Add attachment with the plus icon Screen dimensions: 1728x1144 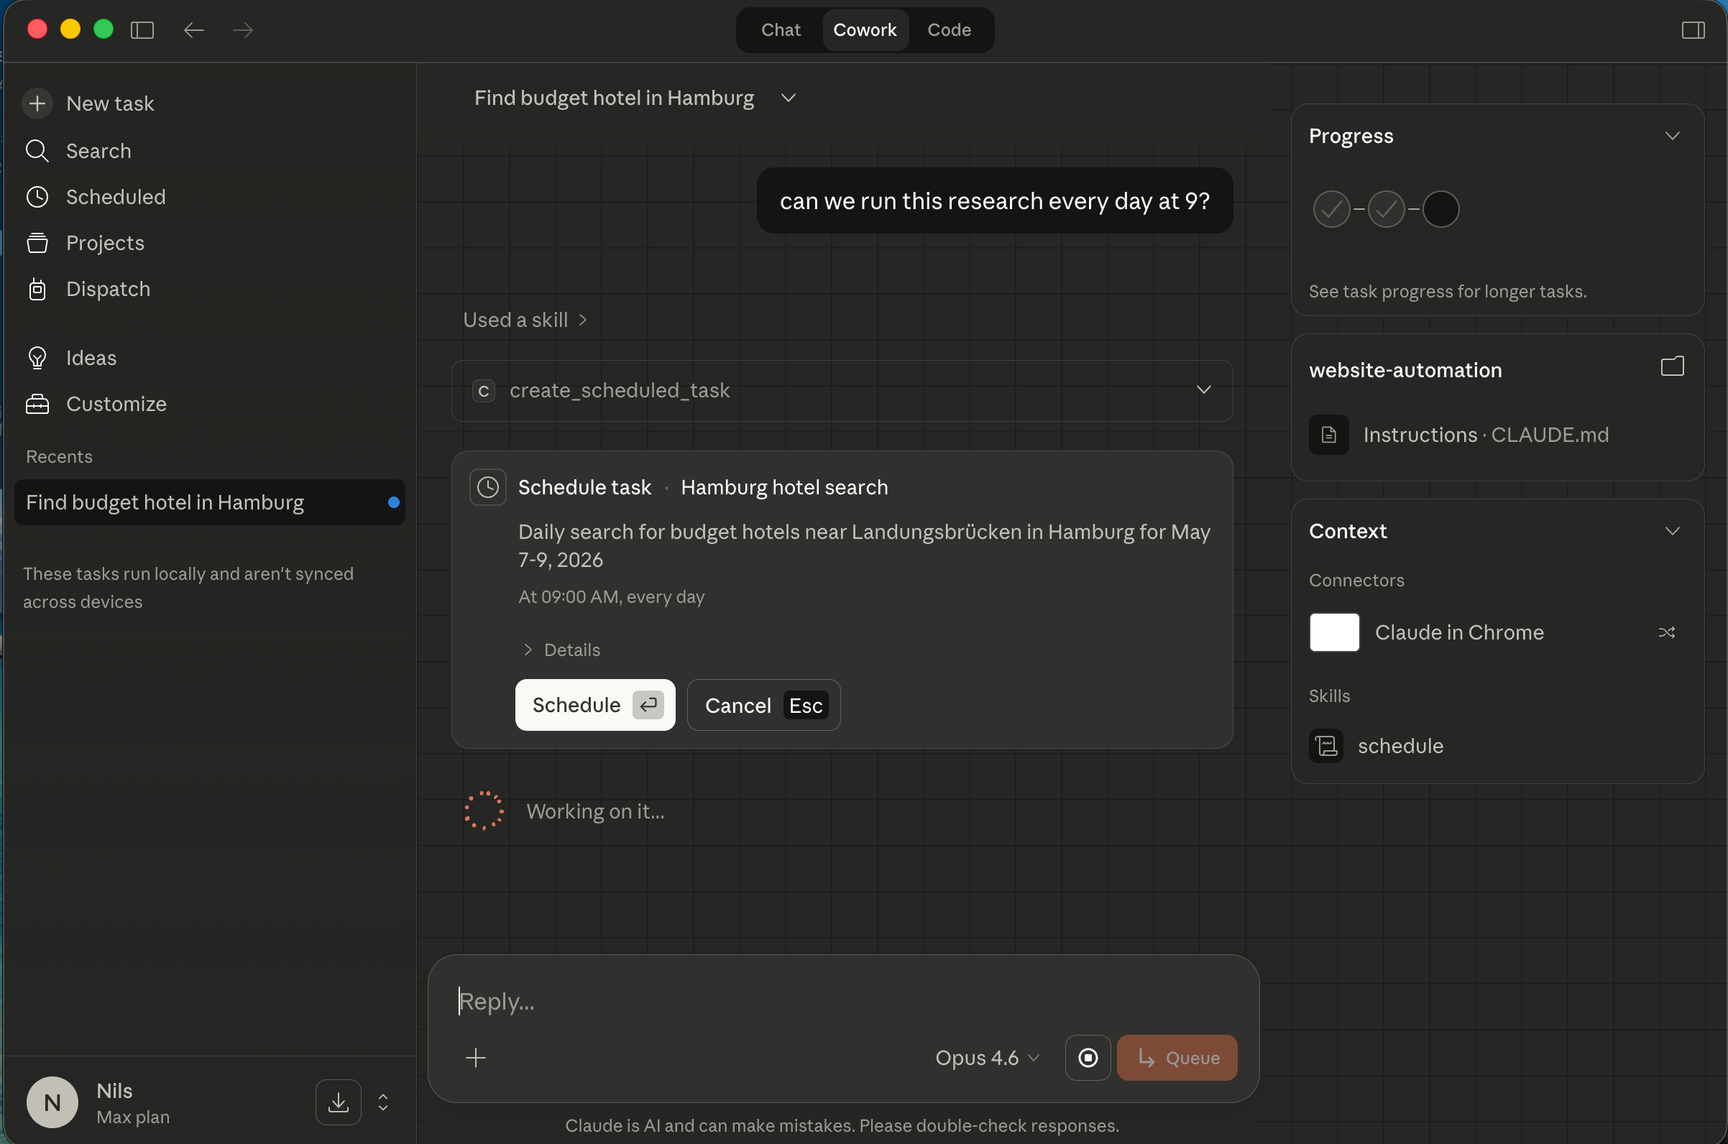tap(476, 1058)
